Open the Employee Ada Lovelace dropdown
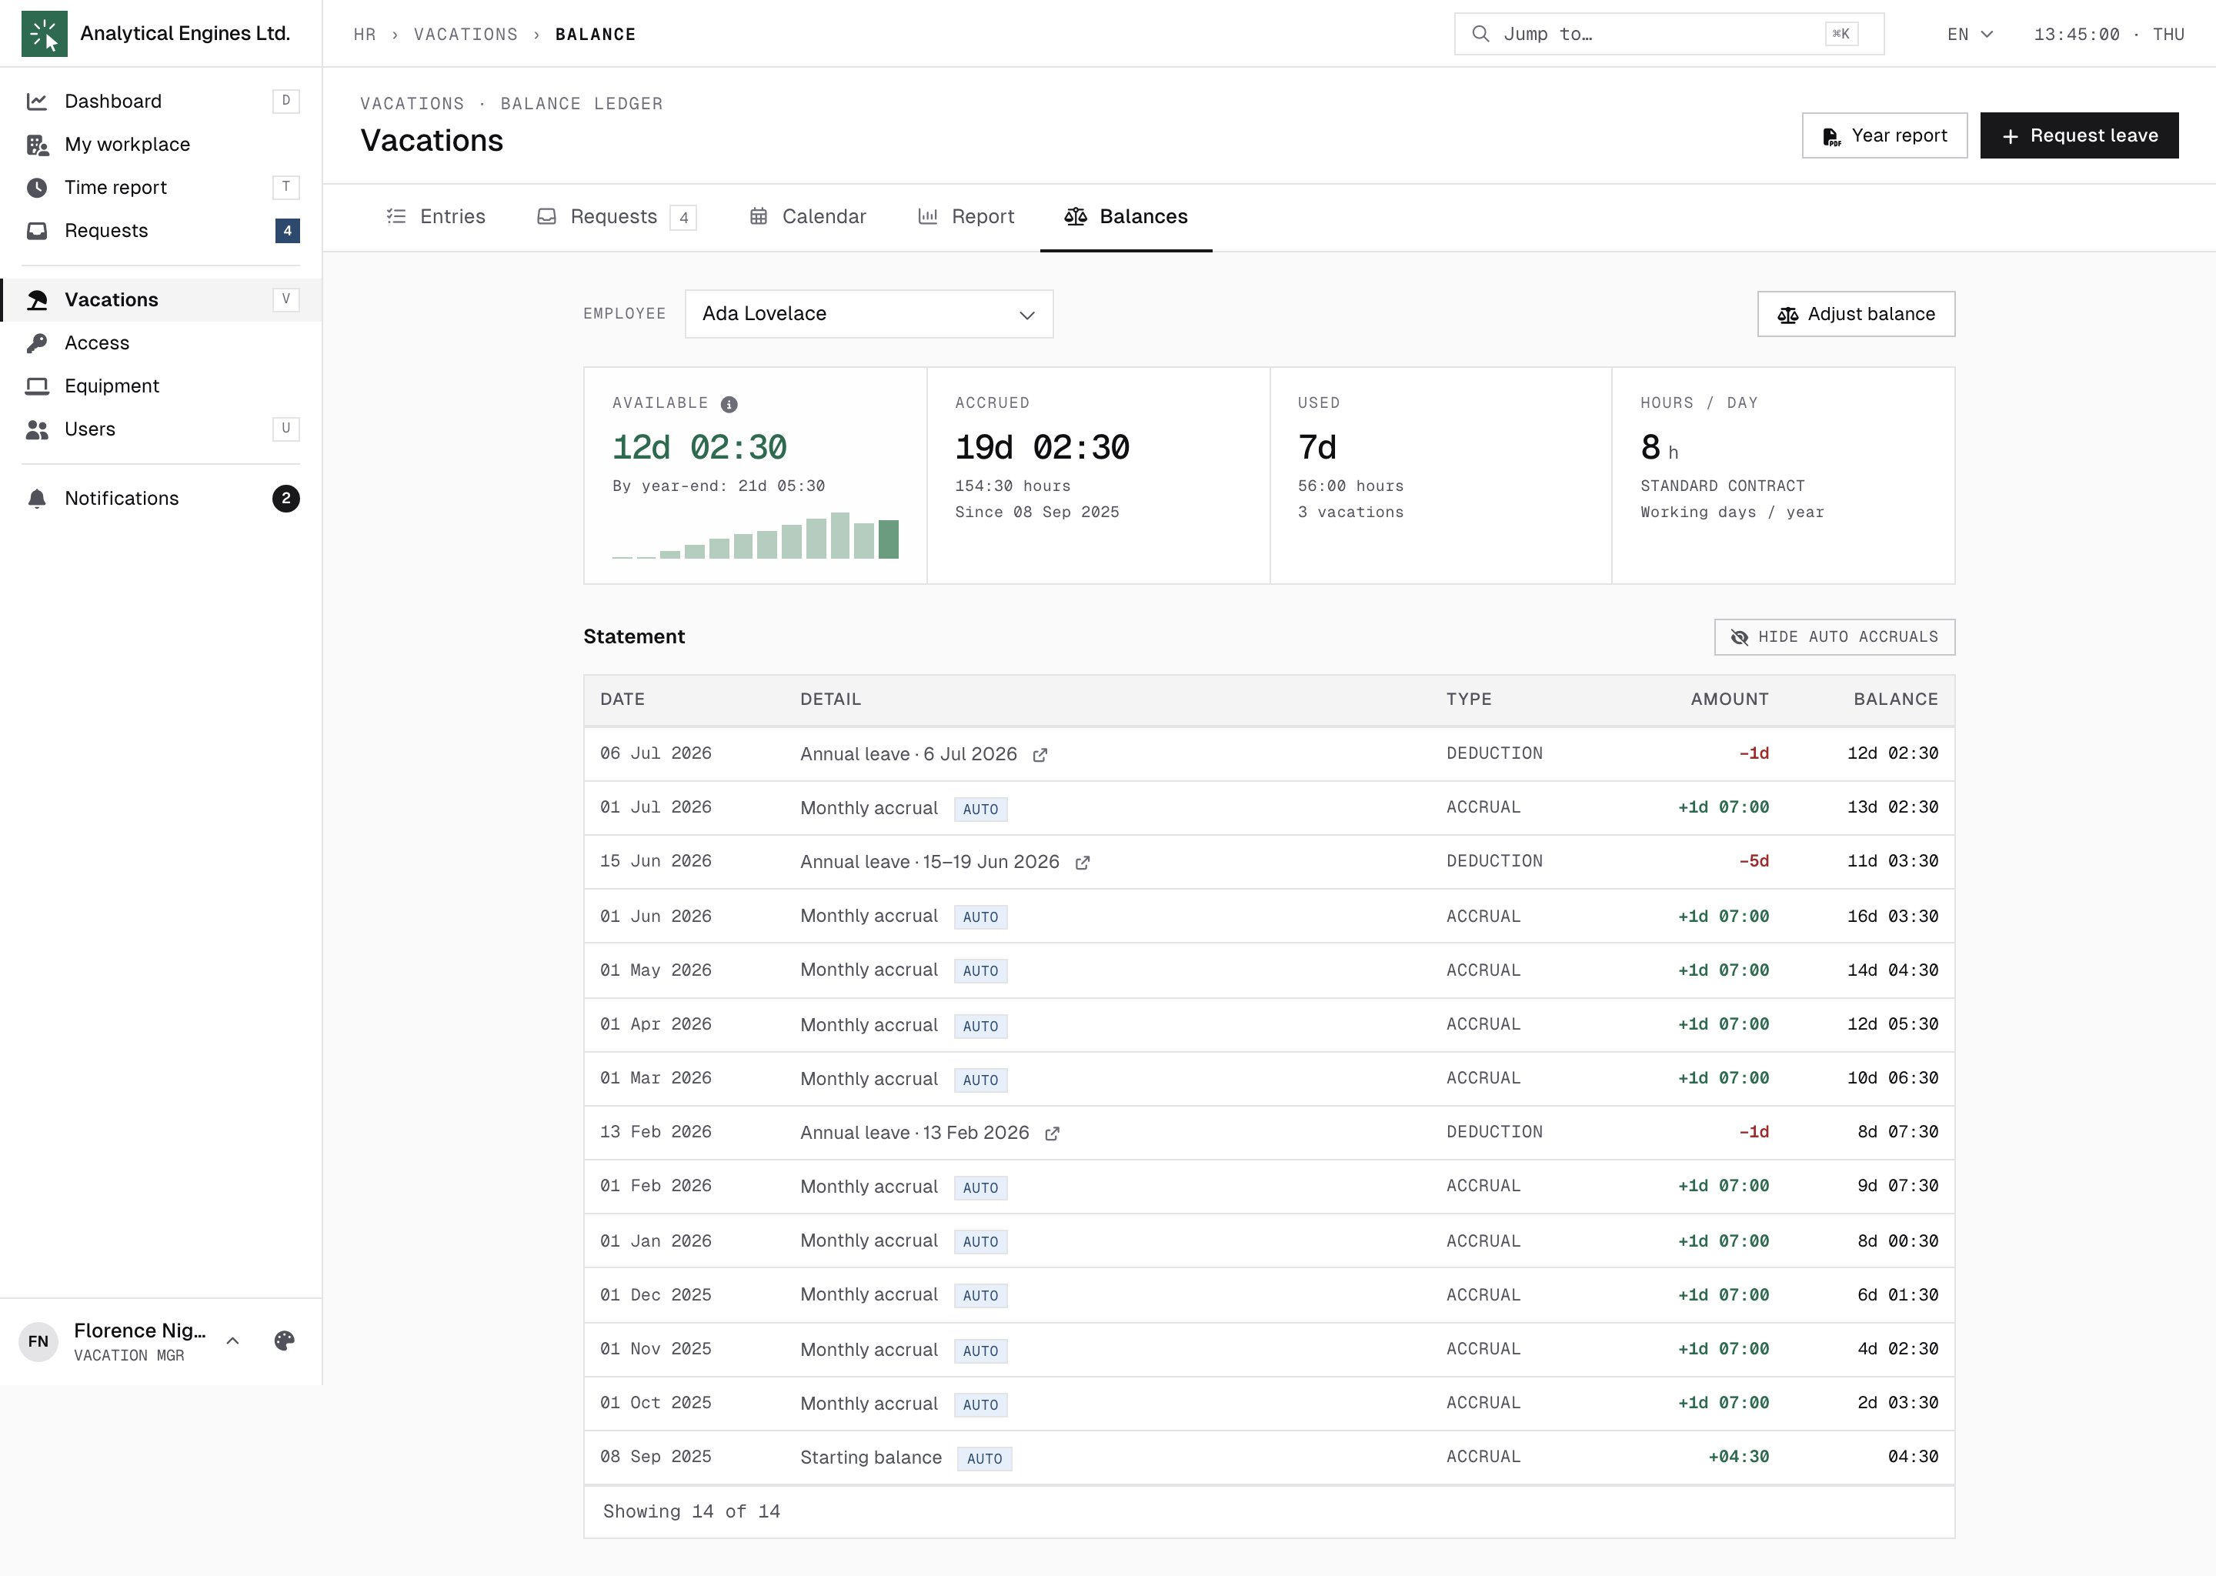Viewport: 2216px width, 1576px height. point(869,315)
